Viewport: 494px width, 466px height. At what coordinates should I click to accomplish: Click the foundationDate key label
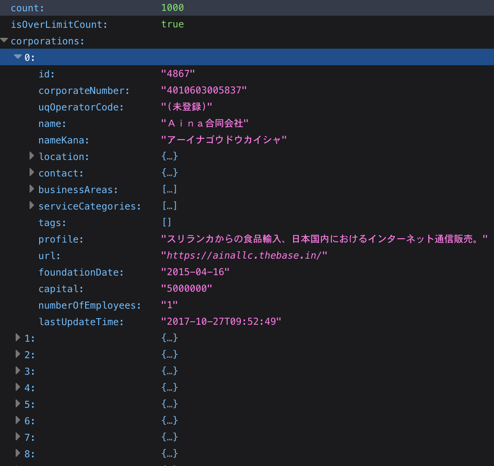pos(81,272)
